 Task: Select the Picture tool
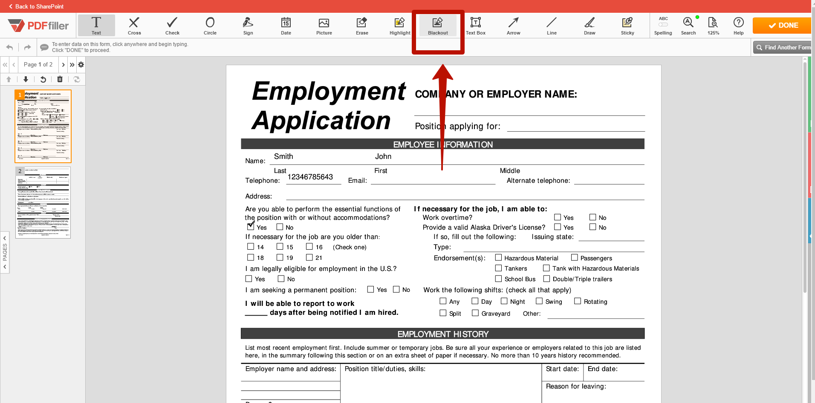point(324,26)
